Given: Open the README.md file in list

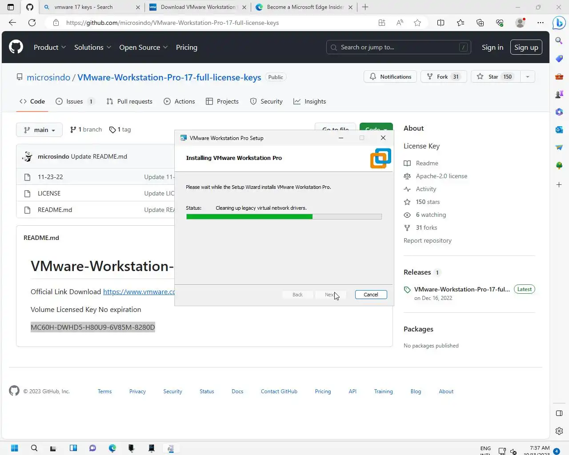Looking at the screenshot, I should click(x=55, y=210).
